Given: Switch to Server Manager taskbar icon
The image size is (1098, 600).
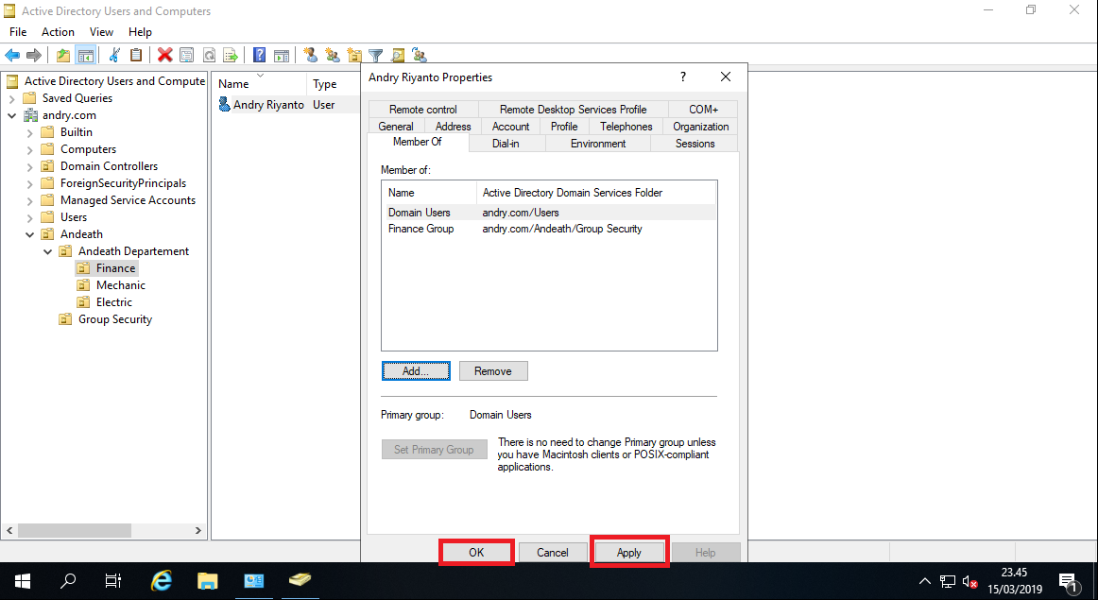Looking at the screenshot, I should click(x=254, y=581).
